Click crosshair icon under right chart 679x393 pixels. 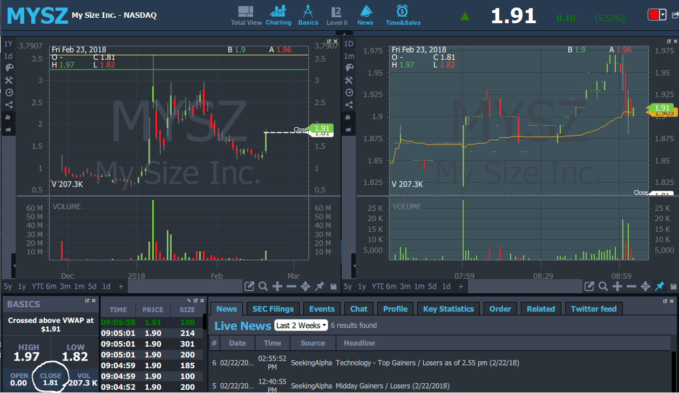646,286
